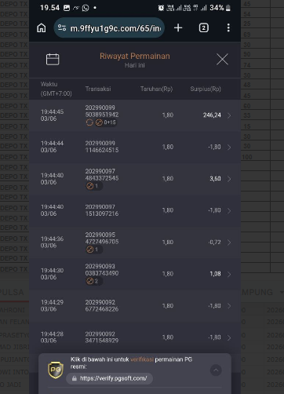Collapse the PG verification banner arrow
284x394 pixels.
point(216,370)
